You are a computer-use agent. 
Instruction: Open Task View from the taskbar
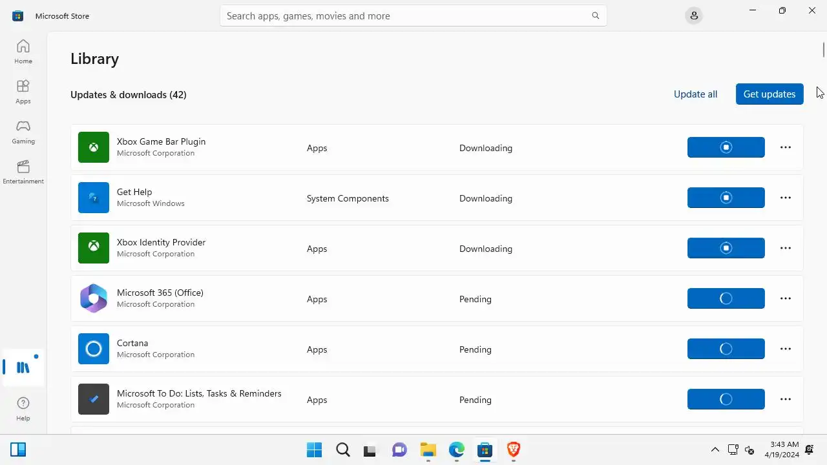click(370, 450)
